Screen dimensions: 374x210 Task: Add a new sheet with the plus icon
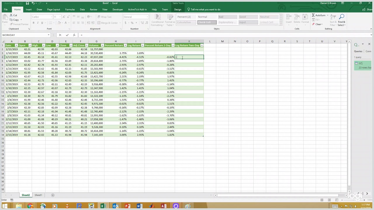click(53, 195)
